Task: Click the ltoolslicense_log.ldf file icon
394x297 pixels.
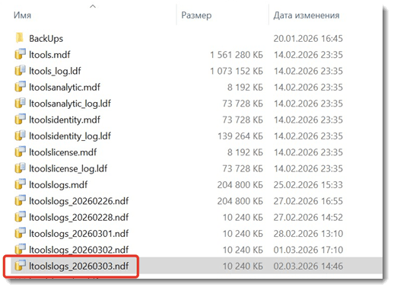Action: click(x=20, y=168)
